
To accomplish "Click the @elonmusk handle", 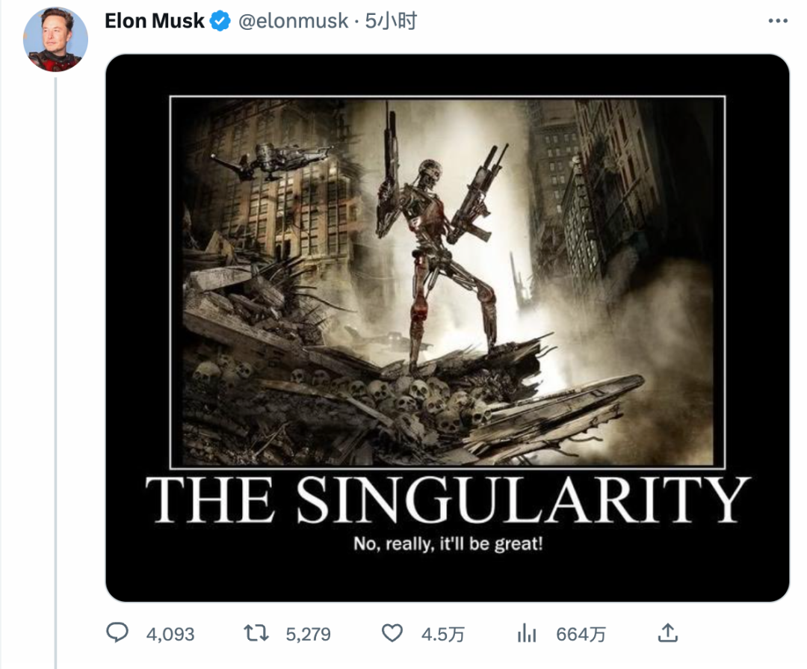I will click(293, 21).
